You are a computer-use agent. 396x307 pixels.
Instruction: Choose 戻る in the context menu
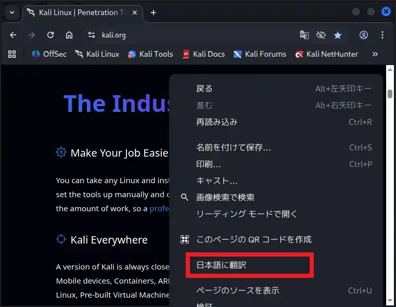click(x=276, y=88)
